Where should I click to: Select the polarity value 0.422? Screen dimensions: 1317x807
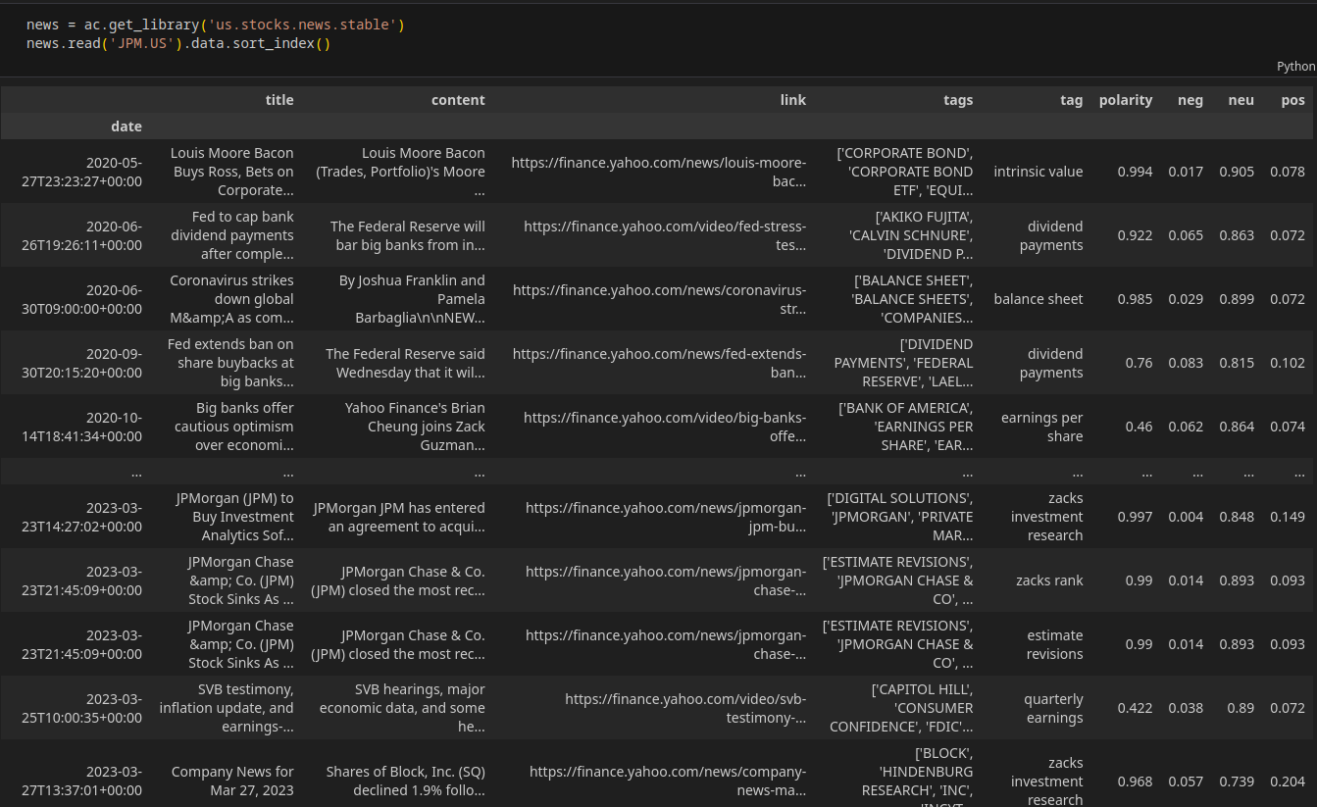1135,708
